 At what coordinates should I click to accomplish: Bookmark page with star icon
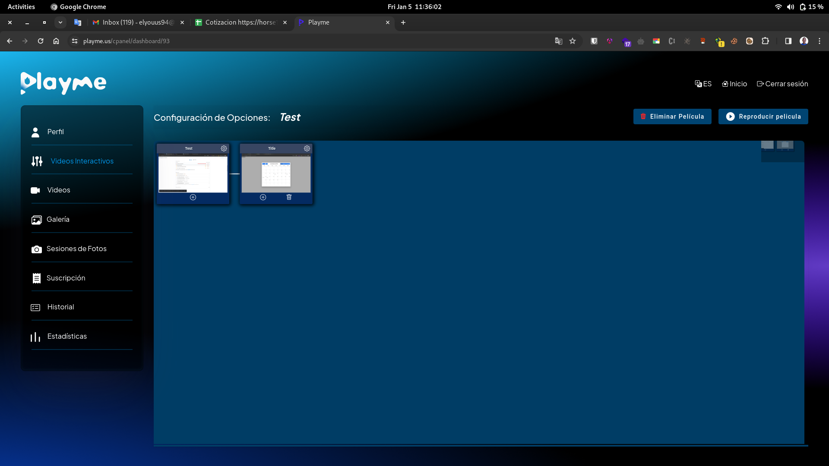(573, 41)
